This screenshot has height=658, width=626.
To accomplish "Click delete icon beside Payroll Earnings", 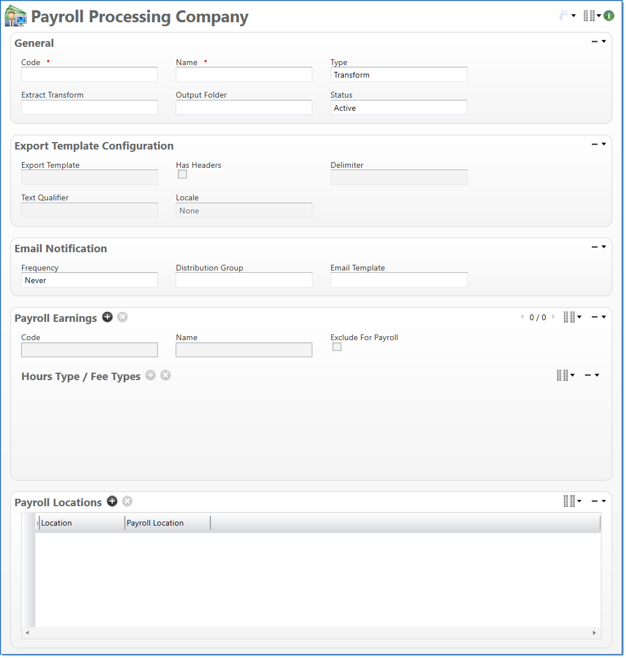I will pyautogui.click(x=123, y=317).
